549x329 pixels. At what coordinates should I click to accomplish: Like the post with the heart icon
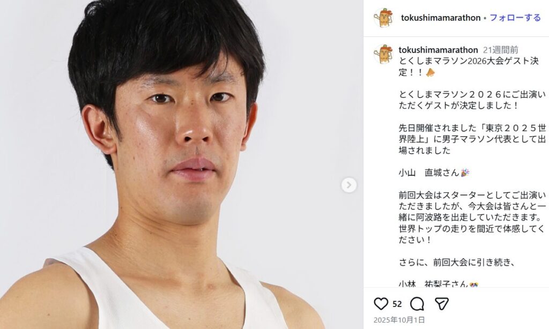pos(381,304)
